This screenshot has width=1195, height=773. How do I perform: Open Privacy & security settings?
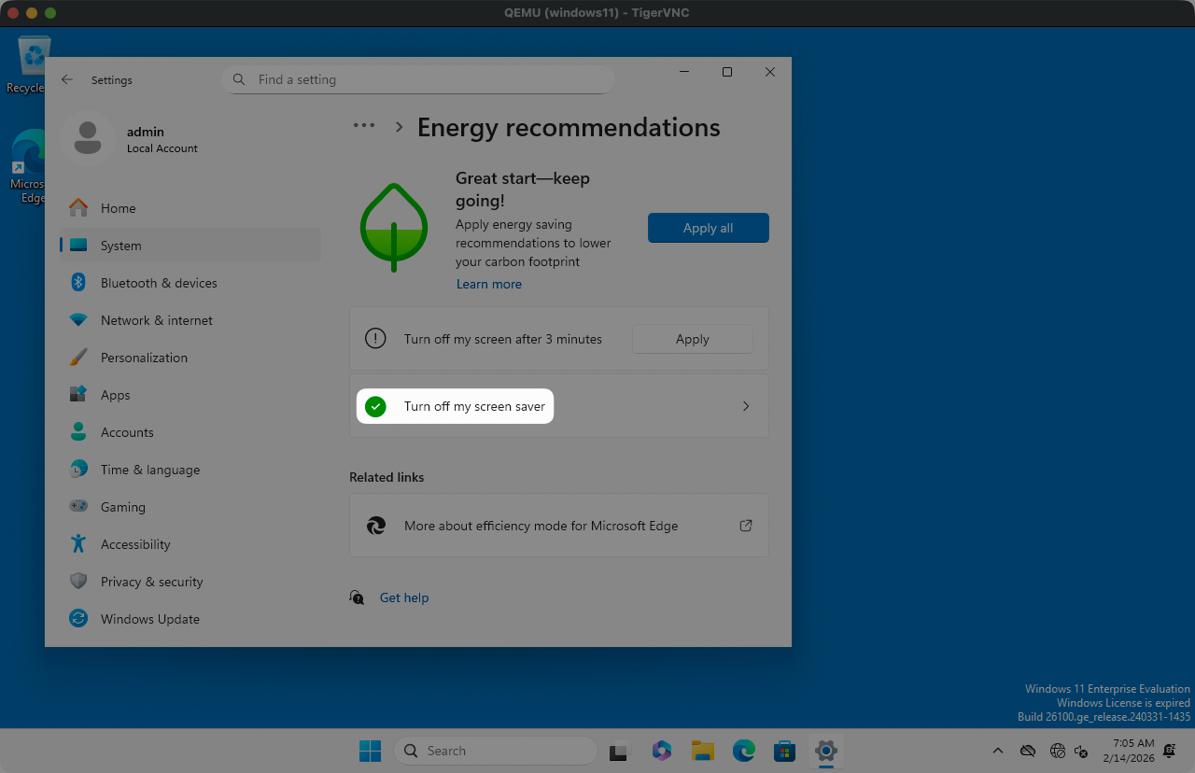click(x=151, y=582)
